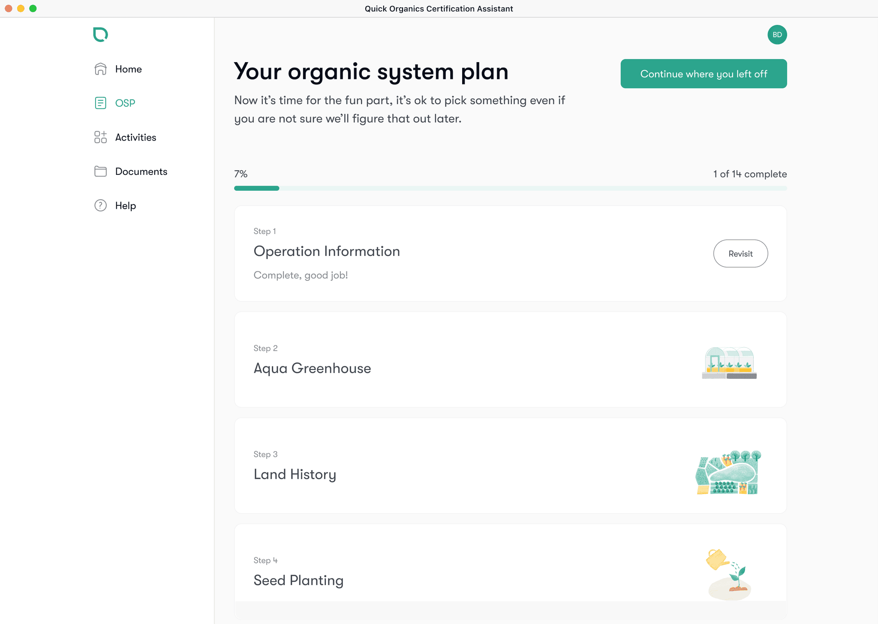The width and height of the screenshot is (878, 624).
Task: Click the green macOS fullscreen button
Action: 33,9
